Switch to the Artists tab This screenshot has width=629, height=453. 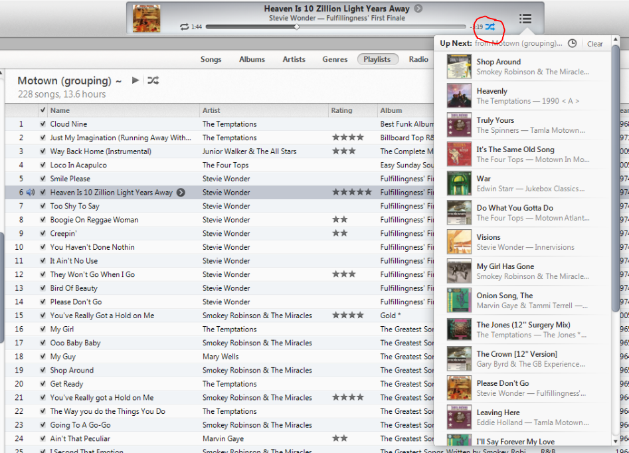[294, 59]
